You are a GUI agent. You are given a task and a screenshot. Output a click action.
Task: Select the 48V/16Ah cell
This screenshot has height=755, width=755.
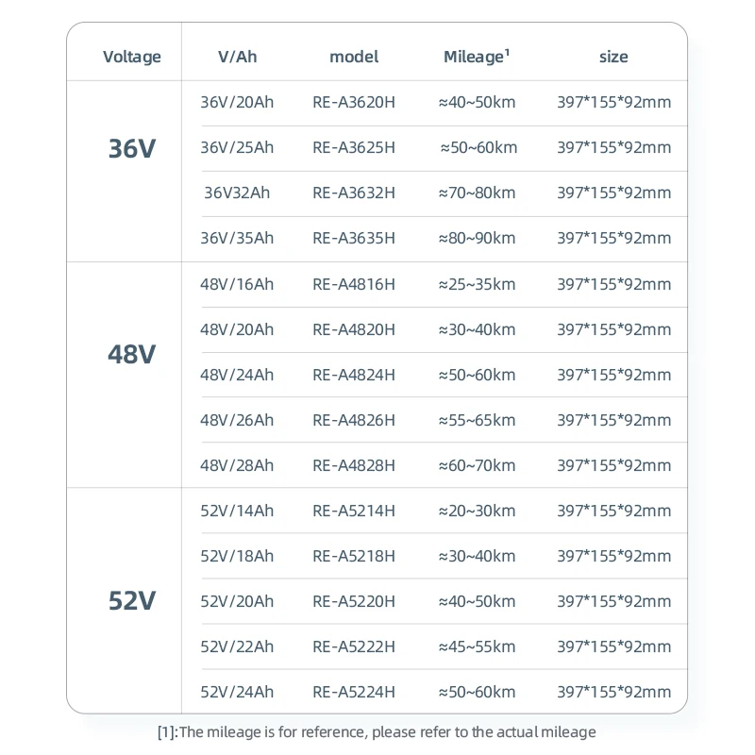point(237,284)
